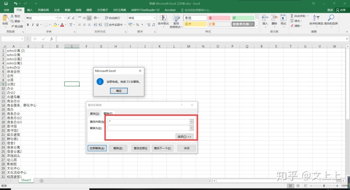Click the red font color button
The width and height of the screenshot is (350, 190).
62,25
